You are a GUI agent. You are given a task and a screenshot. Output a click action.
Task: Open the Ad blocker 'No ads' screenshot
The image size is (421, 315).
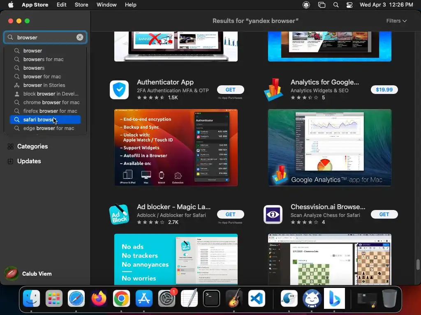pos(176,259)
